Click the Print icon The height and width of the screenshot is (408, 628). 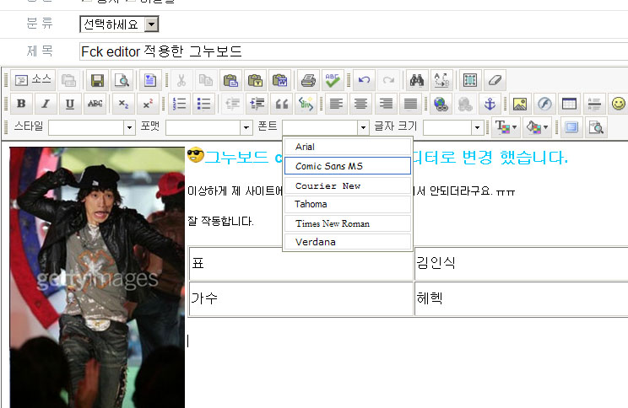[x=309, y=81]
